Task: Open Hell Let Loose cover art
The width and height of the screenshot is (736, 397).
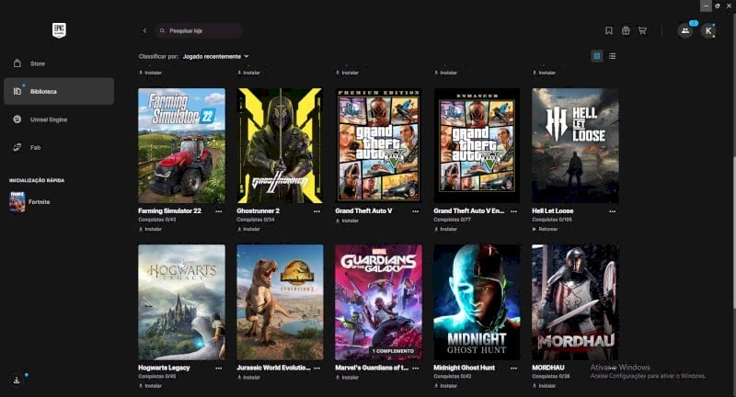Action: (575, 146)
